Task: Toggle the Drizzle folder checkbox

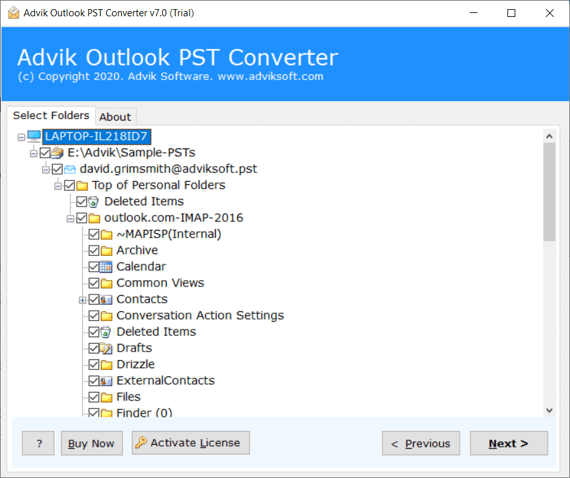Action: pos(94,364)
